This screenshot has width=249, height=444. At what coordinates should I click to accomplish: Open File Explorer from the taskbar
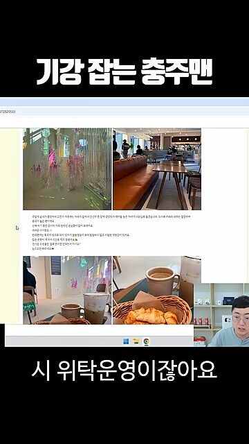(136, 341)
